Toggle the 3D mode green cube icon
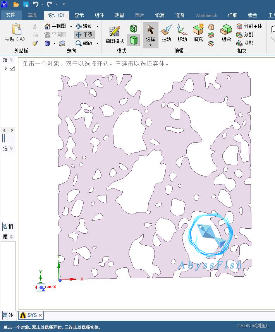Image resolution: width=275 pixels, height=332 pixels. (x=134, y=40)
